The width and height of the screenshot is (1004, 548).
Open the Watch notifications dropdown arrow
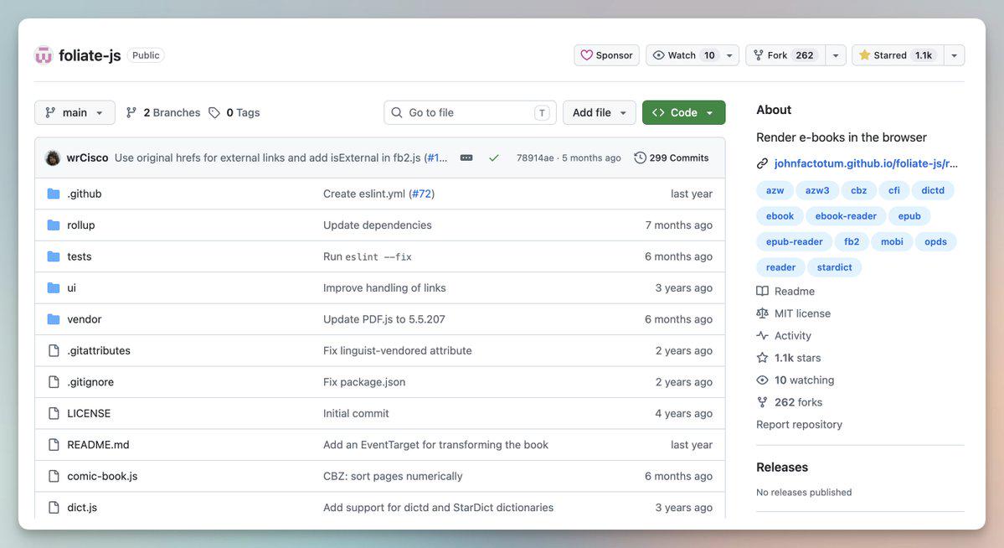(729, 55)
